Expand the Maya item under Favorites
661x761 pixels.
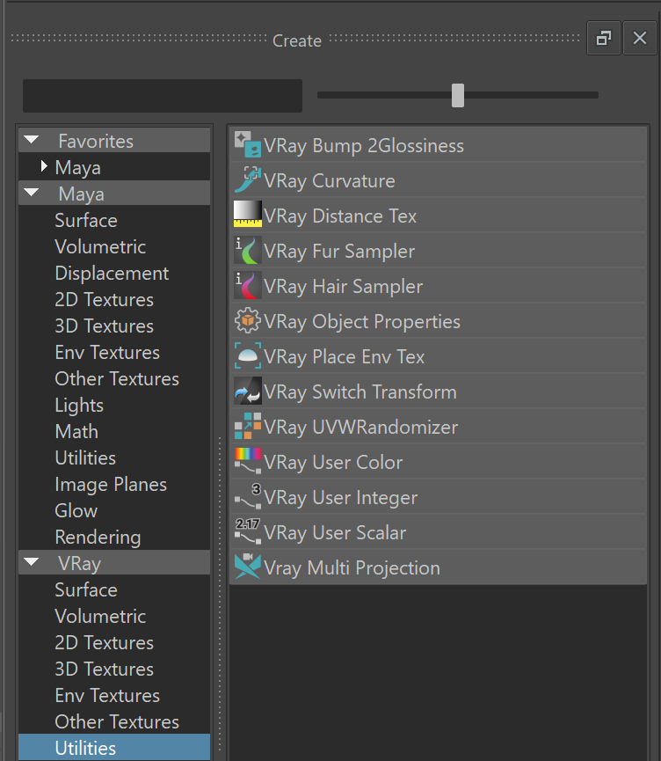pos(44,166)
